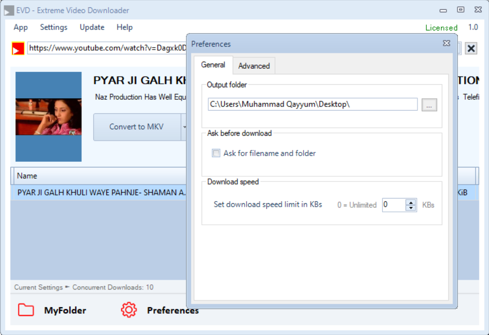
Task: Click the red Preferences gear icon
Action: [129, 310]
